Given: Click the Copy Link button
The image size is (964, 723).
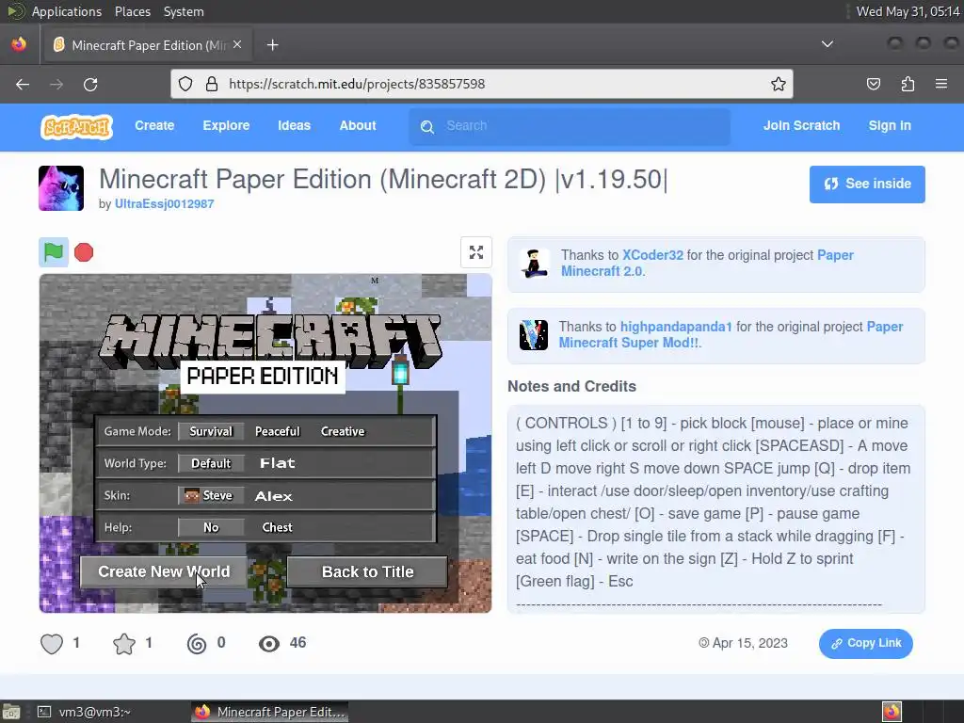Looking at the screenshot, I should [866, 643].
